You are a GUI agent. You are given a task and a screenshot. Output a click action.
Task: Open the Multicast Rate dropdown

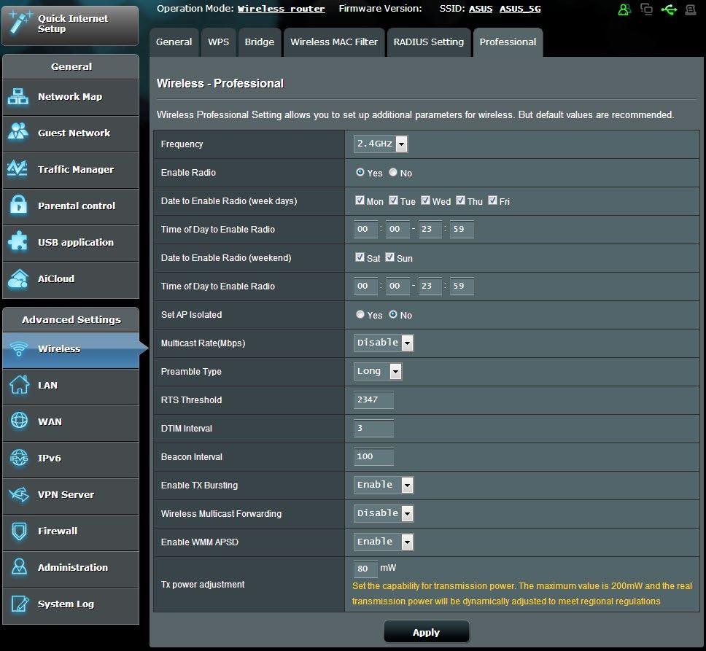384,343
